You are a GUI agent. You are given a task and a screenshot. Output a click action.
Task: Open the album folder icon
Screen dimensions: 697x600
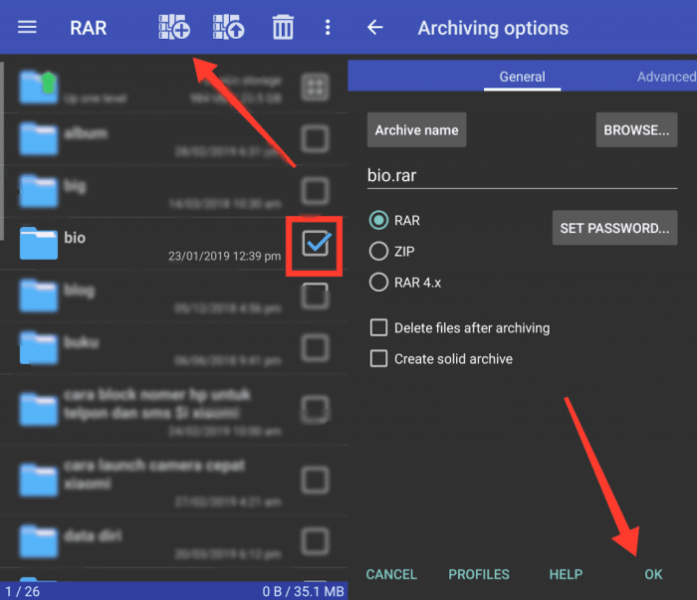[38, 138]
